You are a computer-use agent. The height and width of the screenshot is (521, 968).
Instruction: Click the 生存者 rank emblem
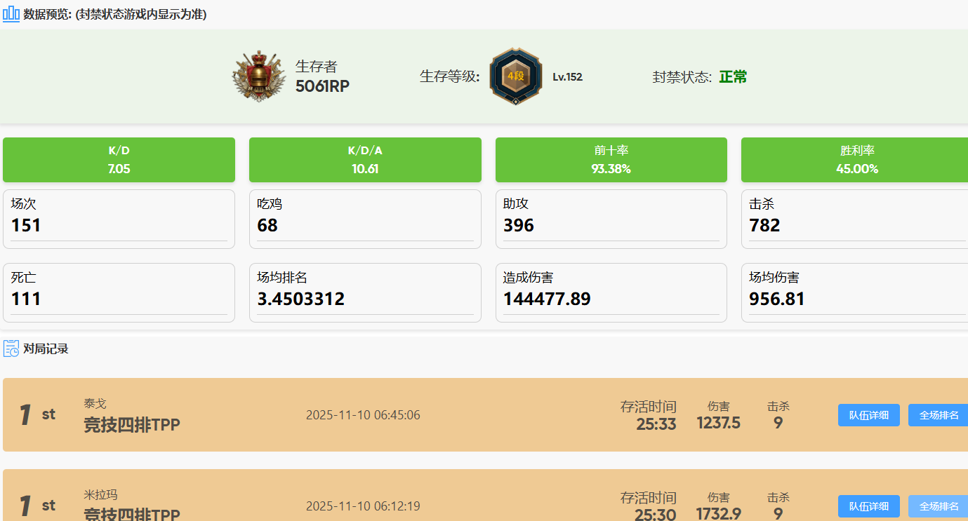click(x=259, y=76)
